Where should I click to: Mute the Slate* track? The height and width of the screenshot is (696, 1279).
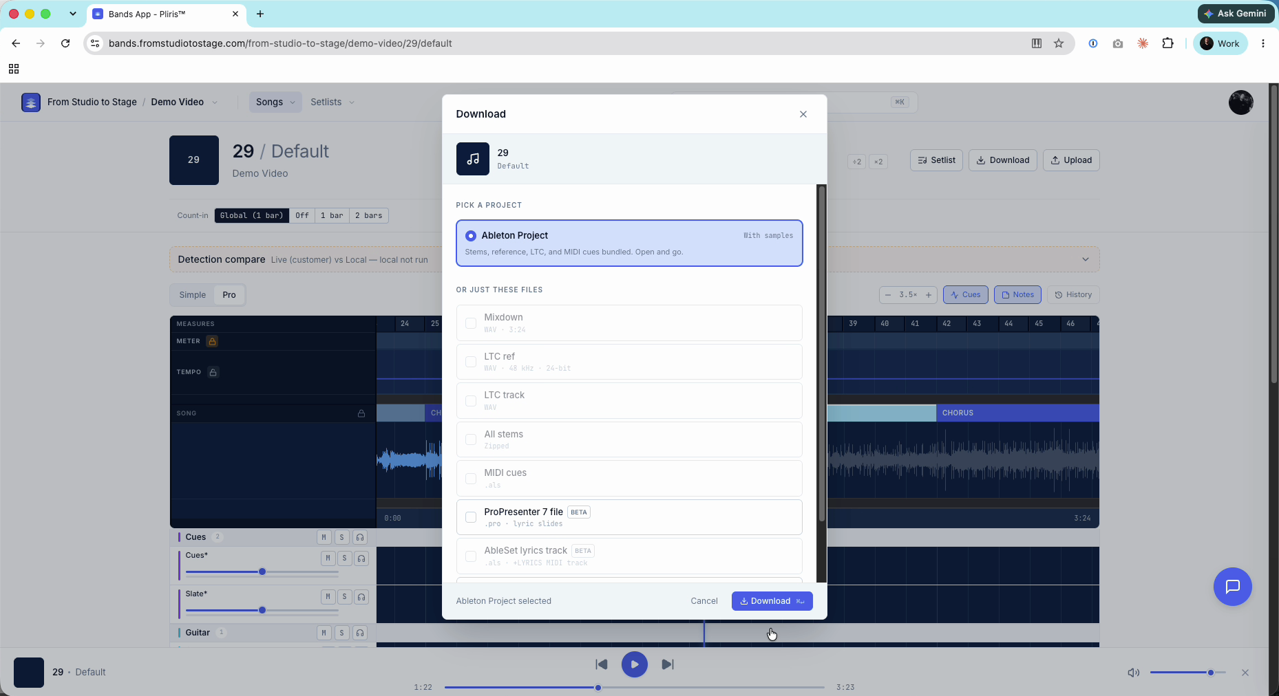(328, 597)
